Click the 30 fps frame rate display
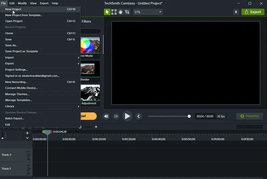Screen dimensions: 267x179 click(x=221, y=116)
